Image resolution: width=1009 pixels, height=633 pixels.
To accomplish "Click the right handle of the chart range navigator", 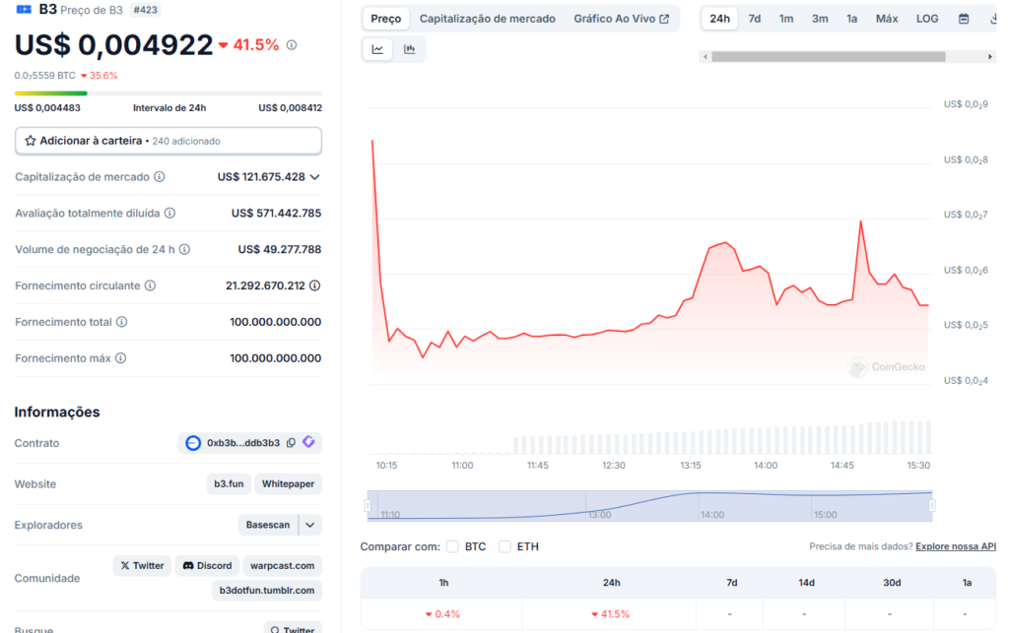I will point(932,506).
